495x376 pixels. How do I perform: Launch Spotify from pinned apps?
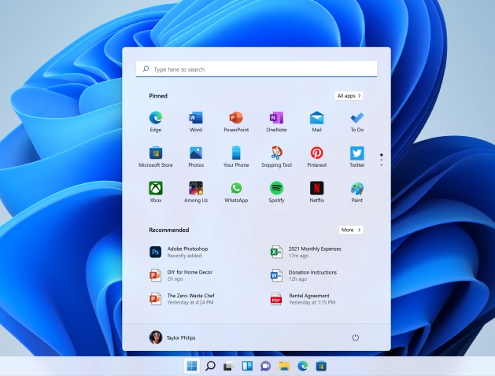tap(276, 189)
